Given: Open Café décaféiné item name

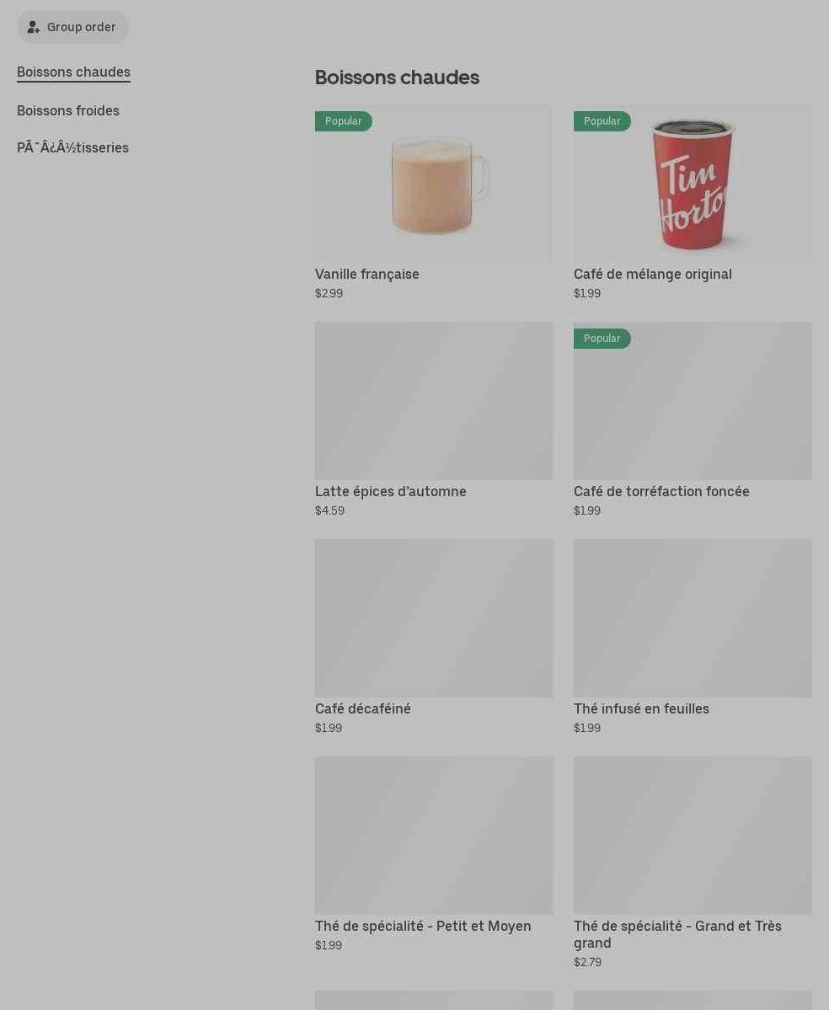Looking at the screenshot, I should [362, 708].
